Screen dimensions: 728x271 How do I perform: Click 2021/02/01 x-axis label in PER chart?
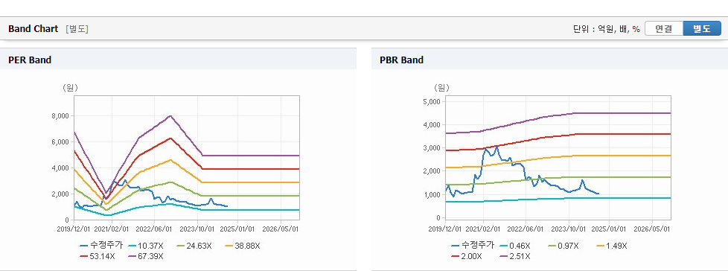(112, 229)
